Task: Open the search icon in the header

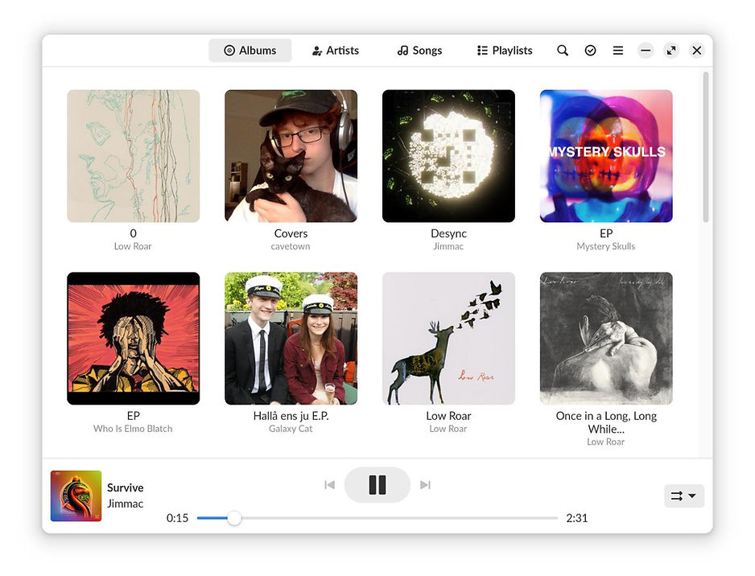Action: [x=563, y=50]
